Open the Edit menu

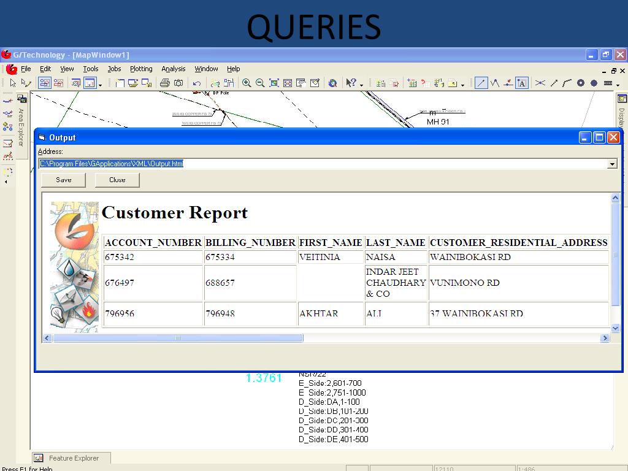coord(45,69)
